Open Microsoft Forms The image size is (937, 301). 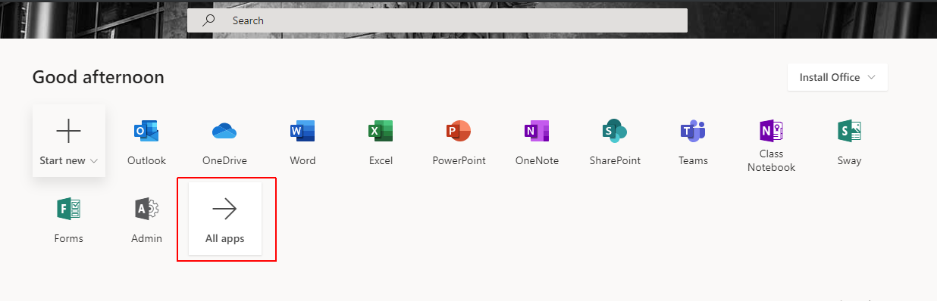point(69,219)
